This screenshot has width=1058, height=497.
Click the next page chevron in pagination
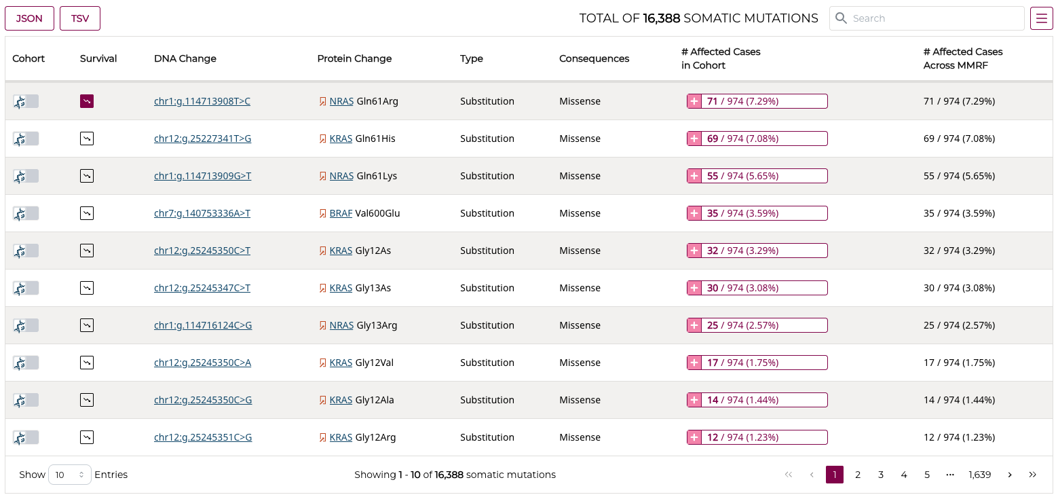[x=1010, y=475]
